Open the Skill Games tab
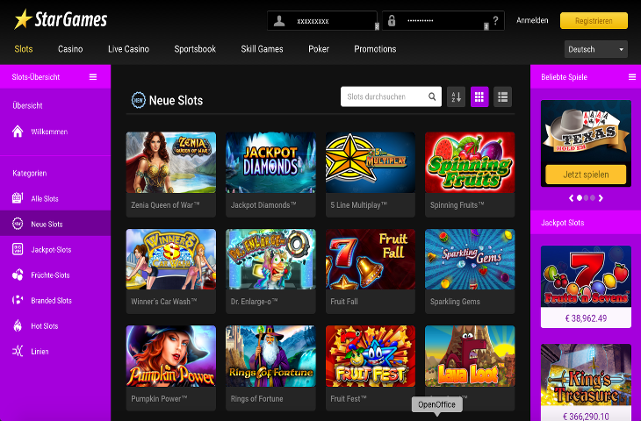 (x=262, y=49)
